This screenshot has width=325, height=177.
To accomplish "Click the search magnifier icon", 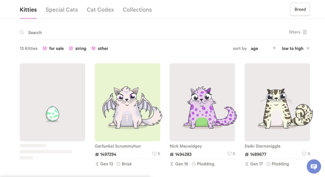I will coord(22,32).
